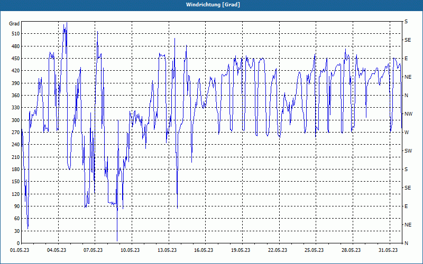Click the 480 y-axis label
423x264 pixels.
[x=16, y=46]
